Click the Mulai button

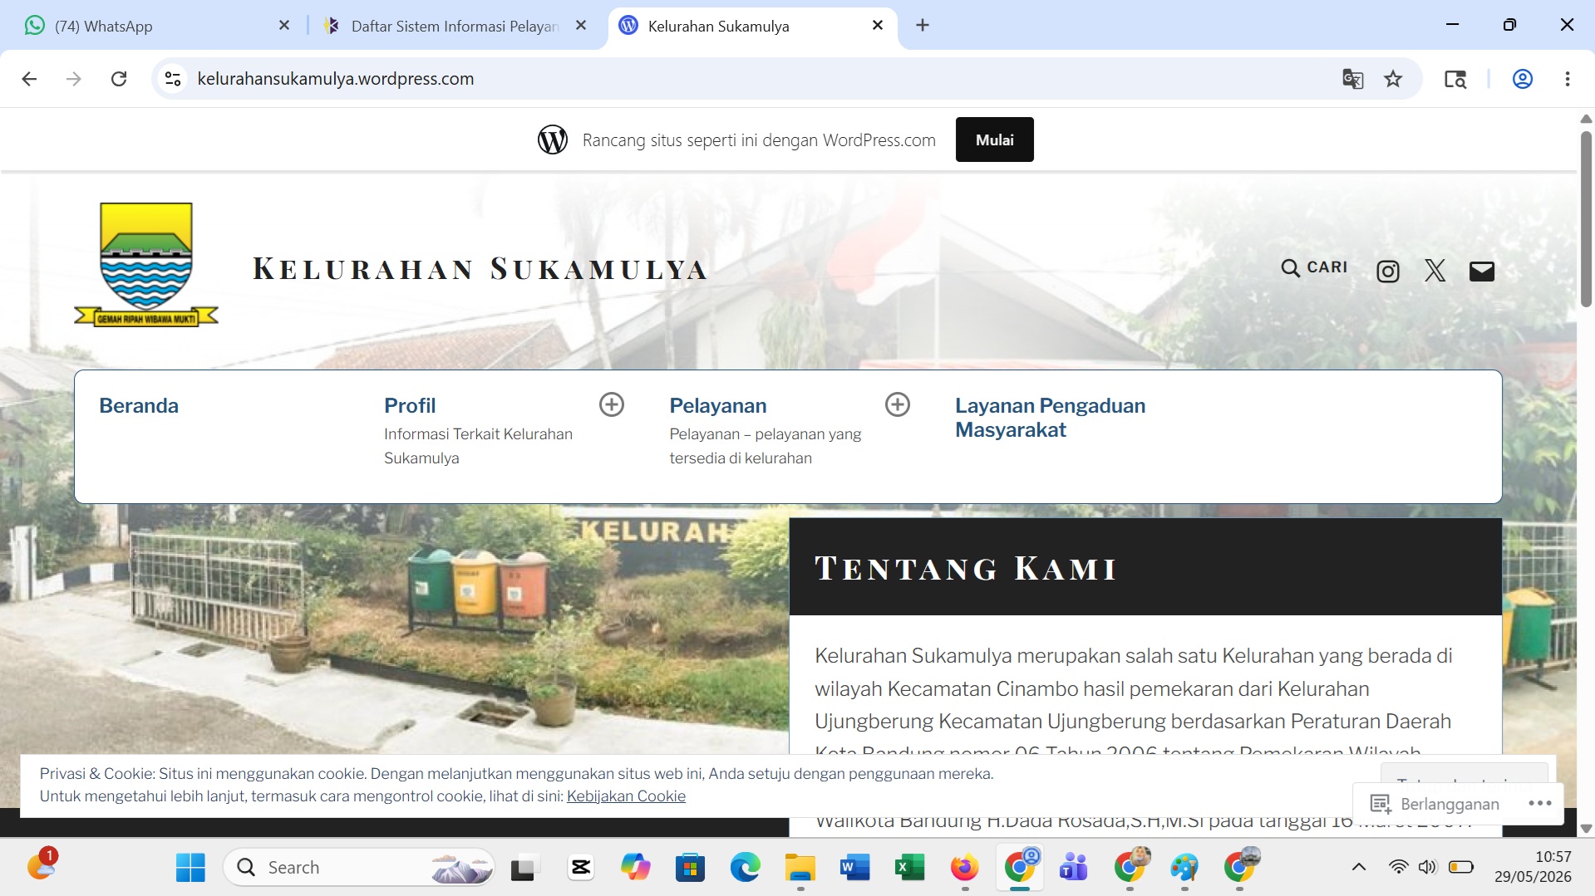point(994,140)
